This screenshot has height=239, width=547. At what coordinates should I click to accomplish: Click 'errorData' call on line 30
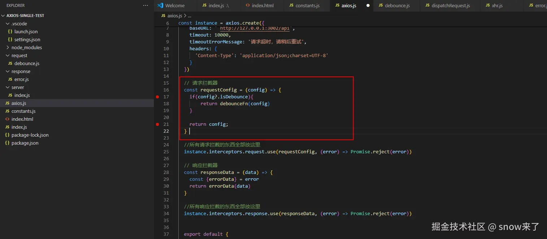point(221,186)
